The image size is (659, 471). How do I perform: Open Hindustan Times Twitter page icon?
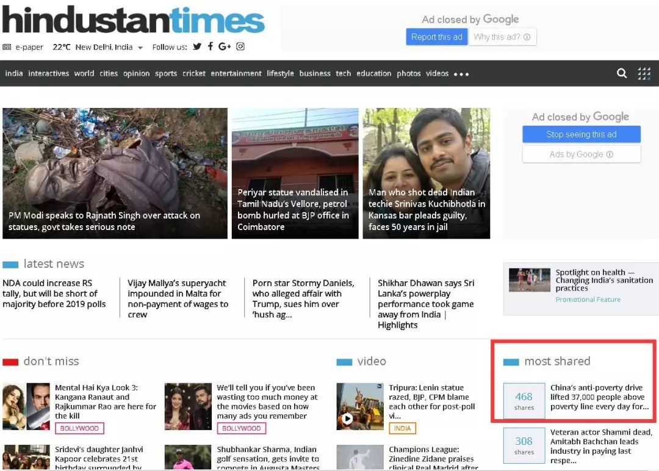click(197, 46)
